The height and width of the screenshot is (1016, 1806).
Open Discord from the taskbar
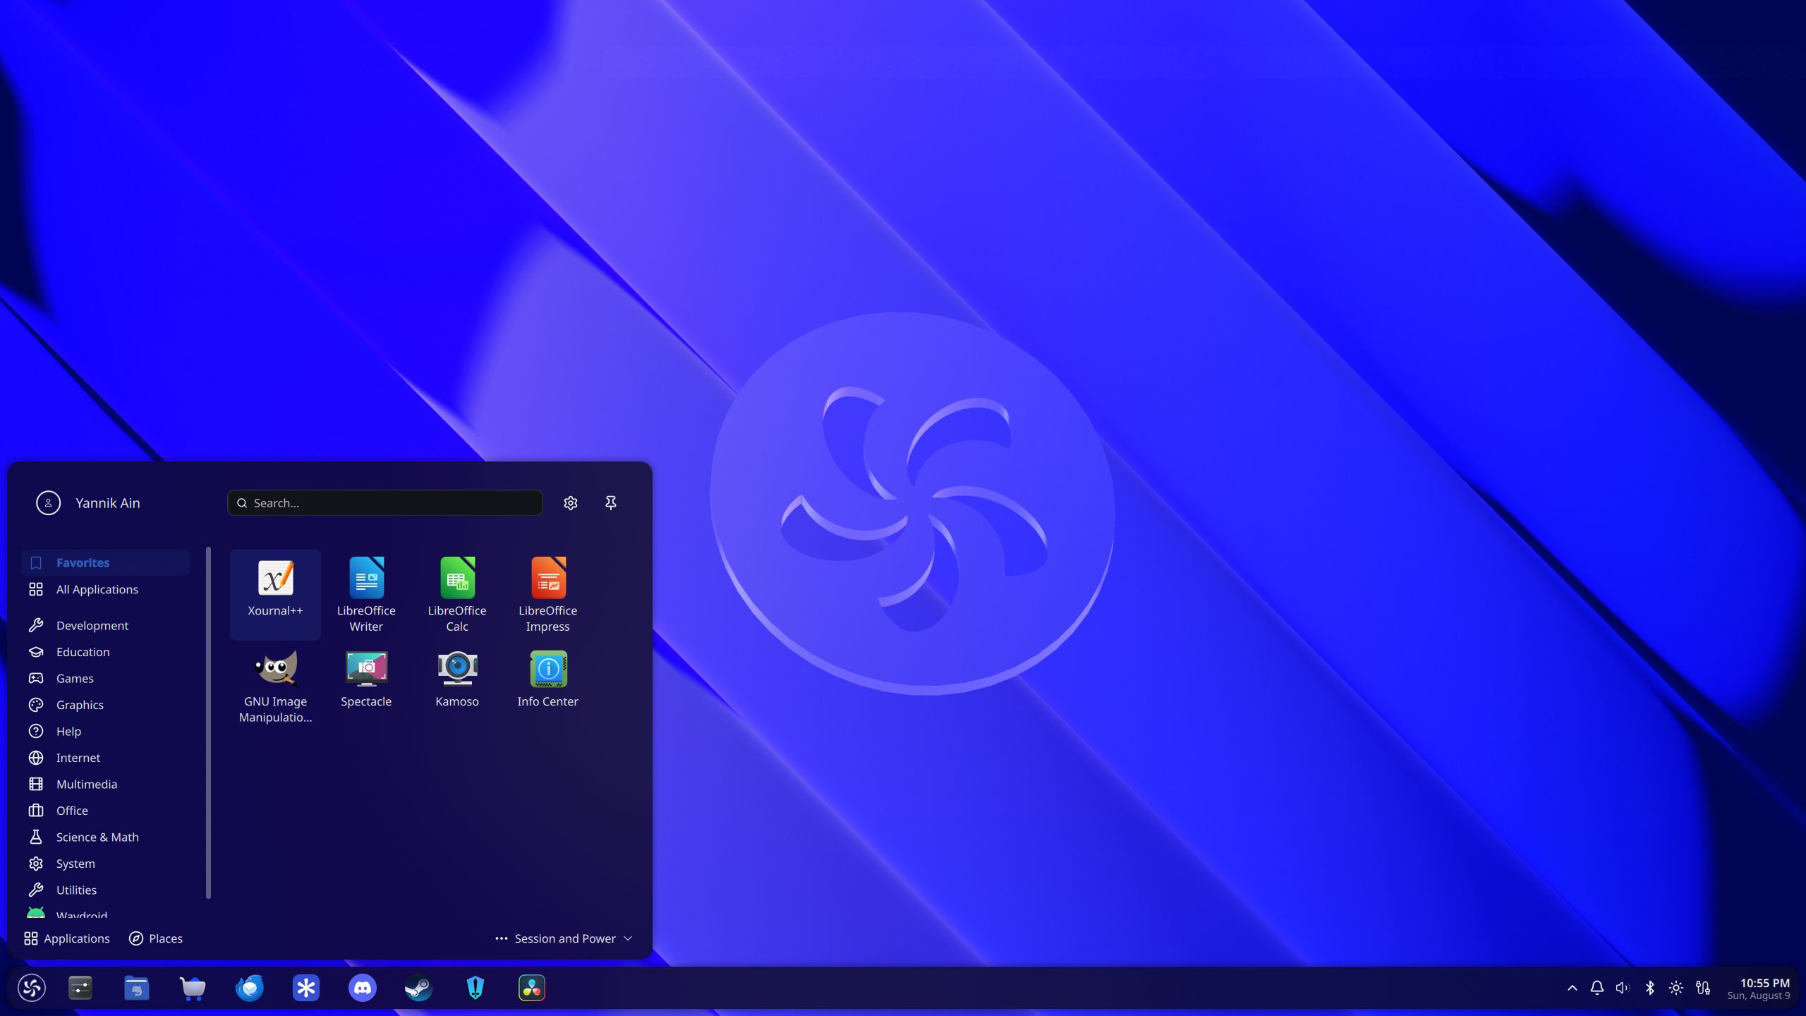[x=363, y=988]
